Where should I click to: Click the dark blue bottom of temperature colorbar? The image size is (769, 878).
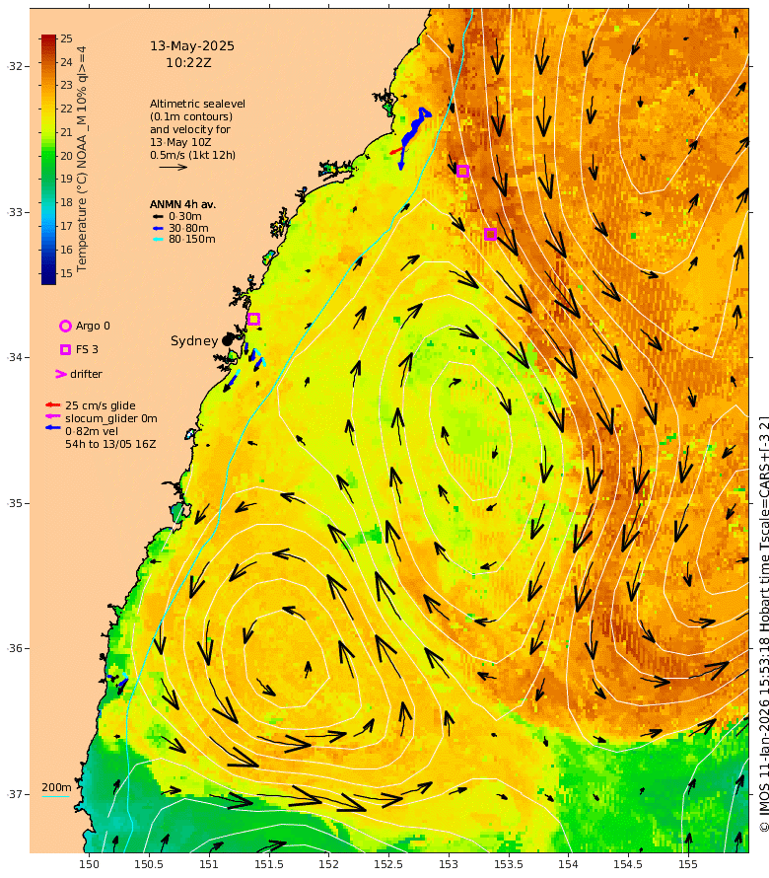pyautogui.click(x=48, y=279)
